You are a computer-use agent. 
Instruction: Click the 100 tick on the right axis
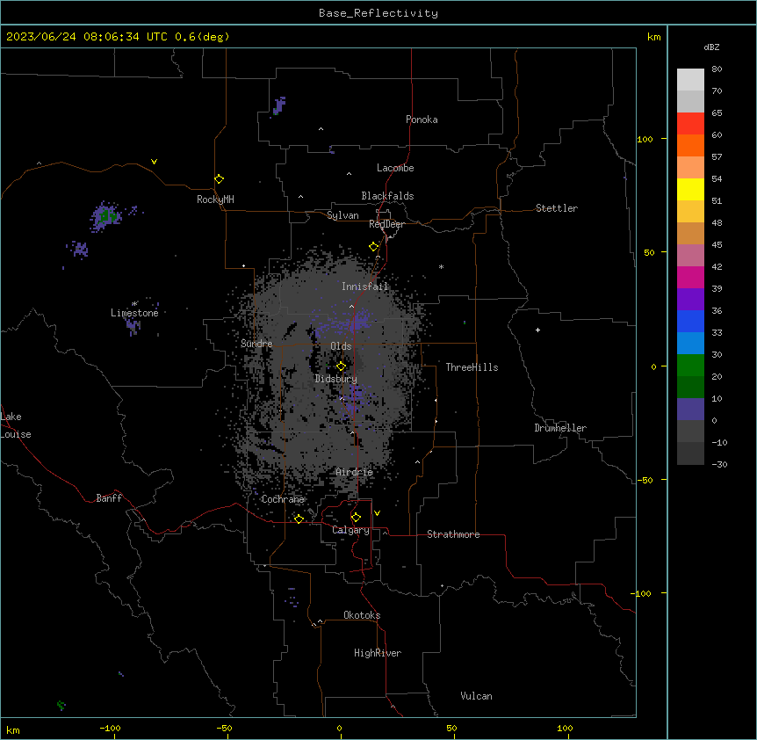click(645, 139)
